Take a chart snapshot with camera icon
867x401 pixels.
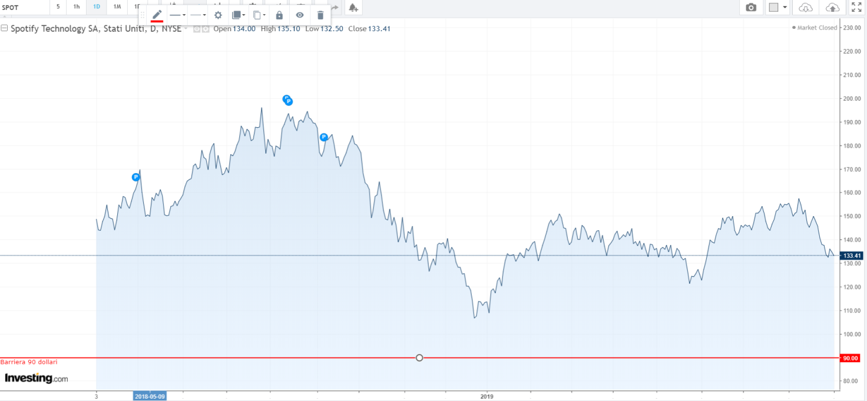(x=751, y=8)
